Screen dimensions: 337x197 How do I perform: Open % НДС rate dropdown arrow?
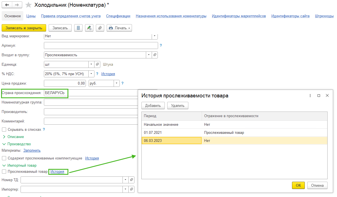pos(92,74)
